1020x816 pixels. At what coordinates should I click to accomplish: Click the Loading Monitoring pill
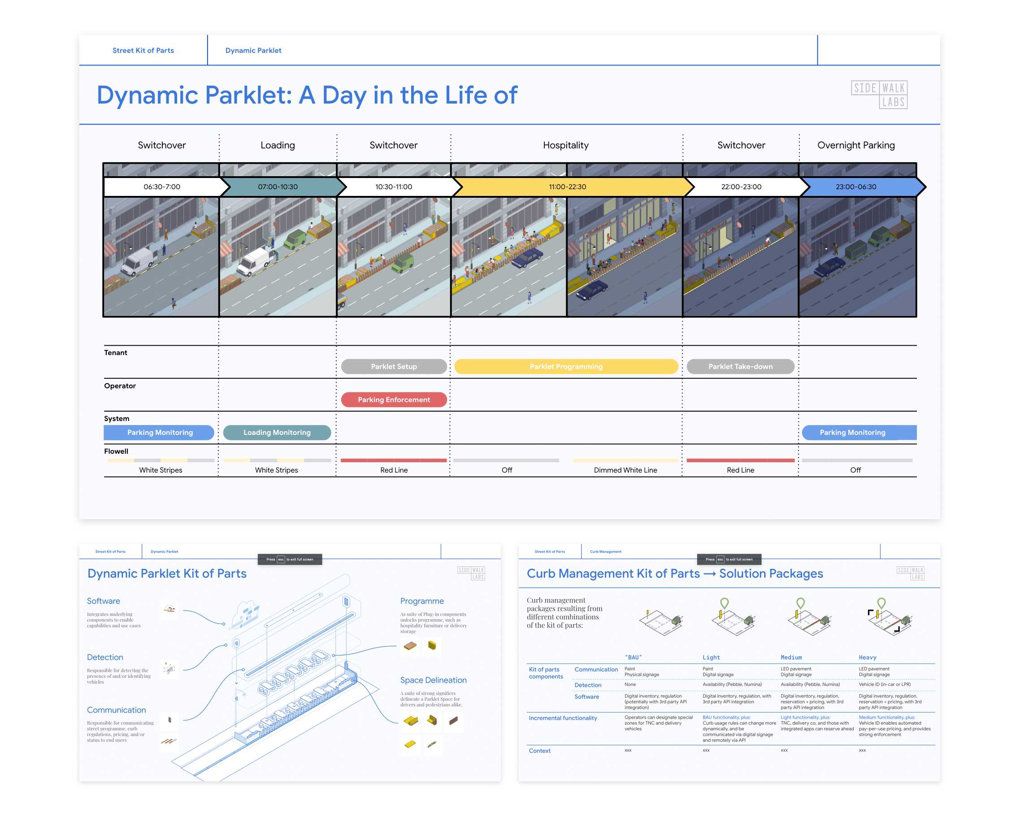(x=277, y=432)
